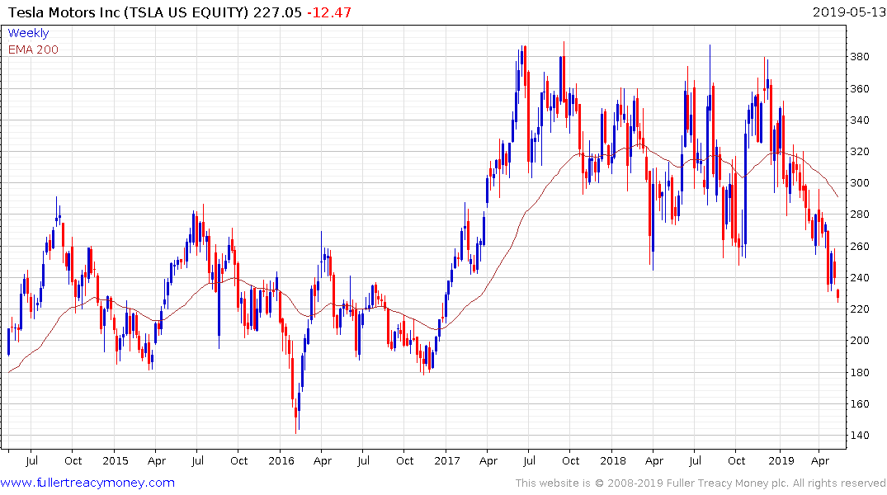Image resolution: width=887 pixels, height=495 pixels.
Task: Click the 140 price axis label
Action: pos(860,435)
